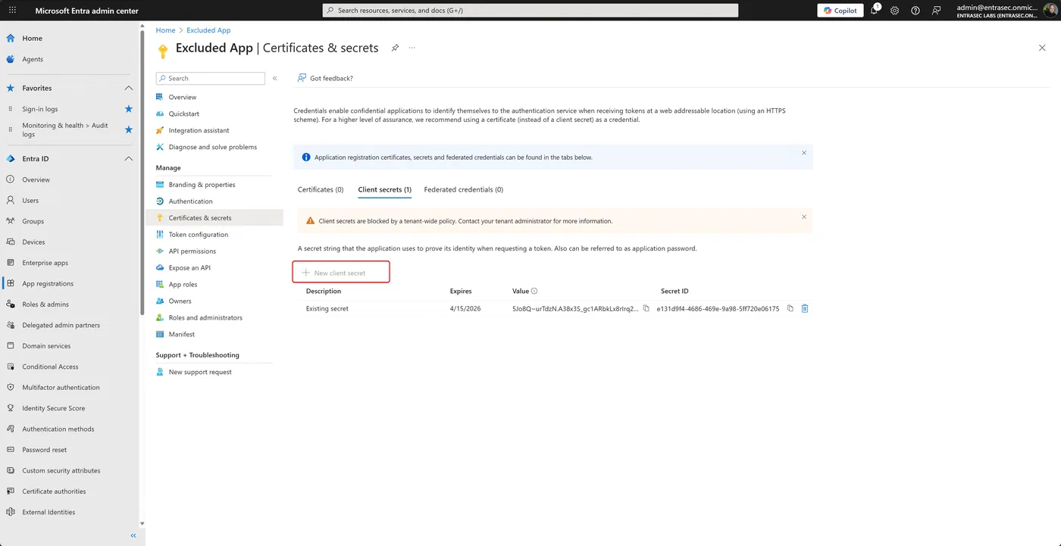This screenshot has height=546, width=1061.
Task: Click Got feedback? link
Action: tap(325, 78)
